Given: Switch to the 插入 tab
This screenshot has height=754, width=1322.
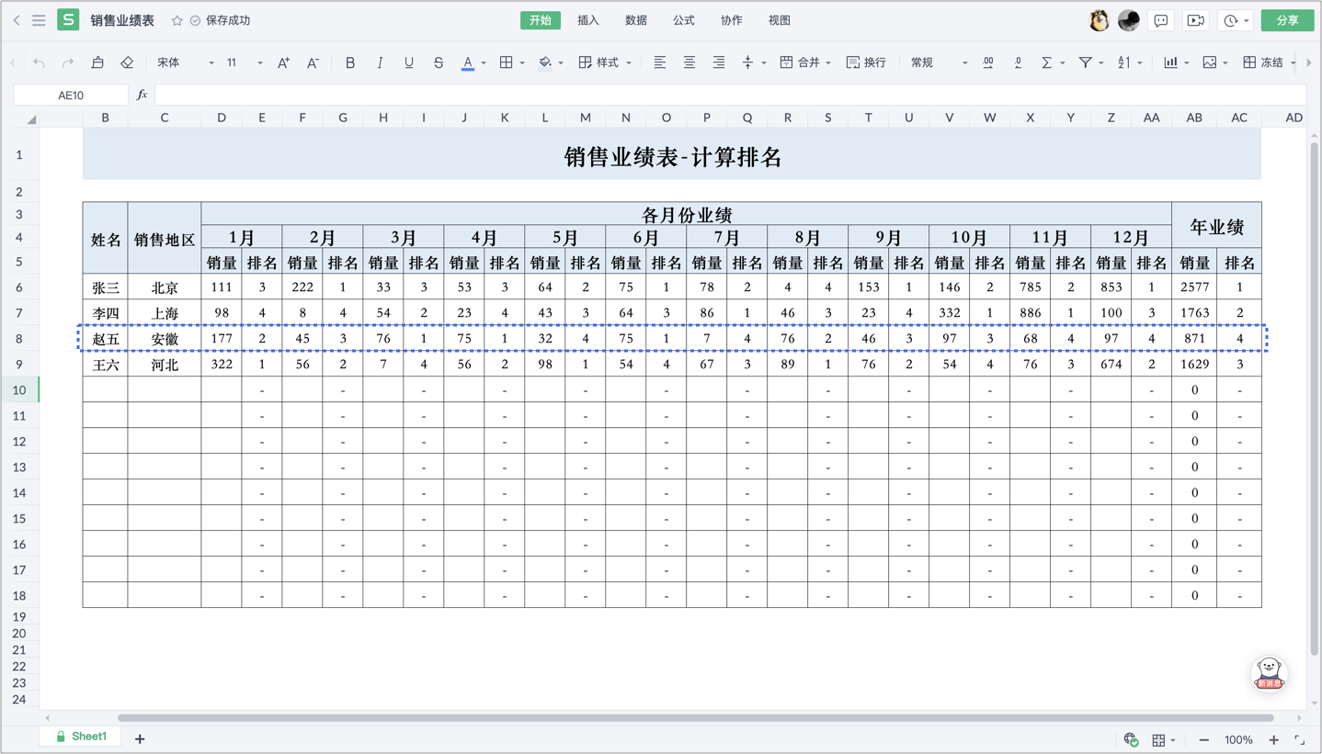Looking at the screenshot, I should pos(588,20).
